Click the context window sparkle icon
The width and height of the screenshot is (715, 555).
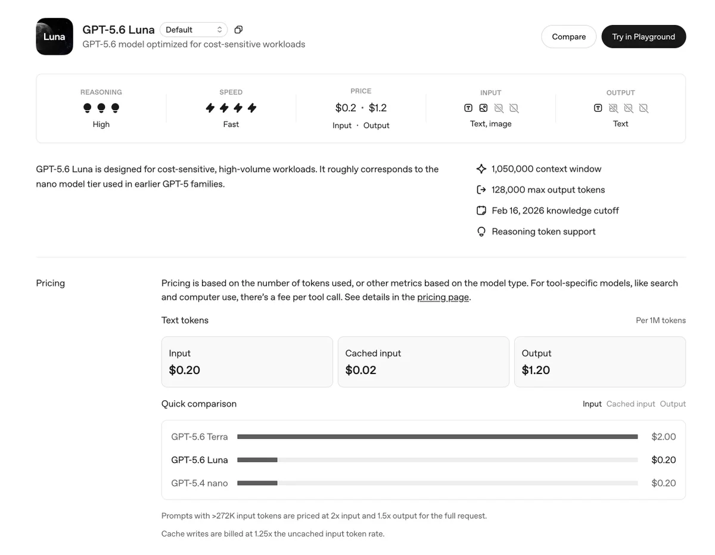[x=481, y=169]
